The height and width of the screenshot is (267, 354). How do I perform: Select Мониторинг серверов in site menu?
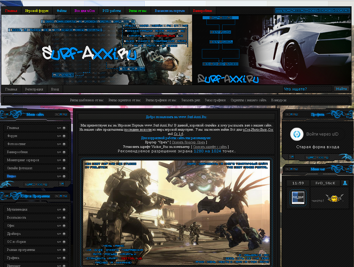36,160
